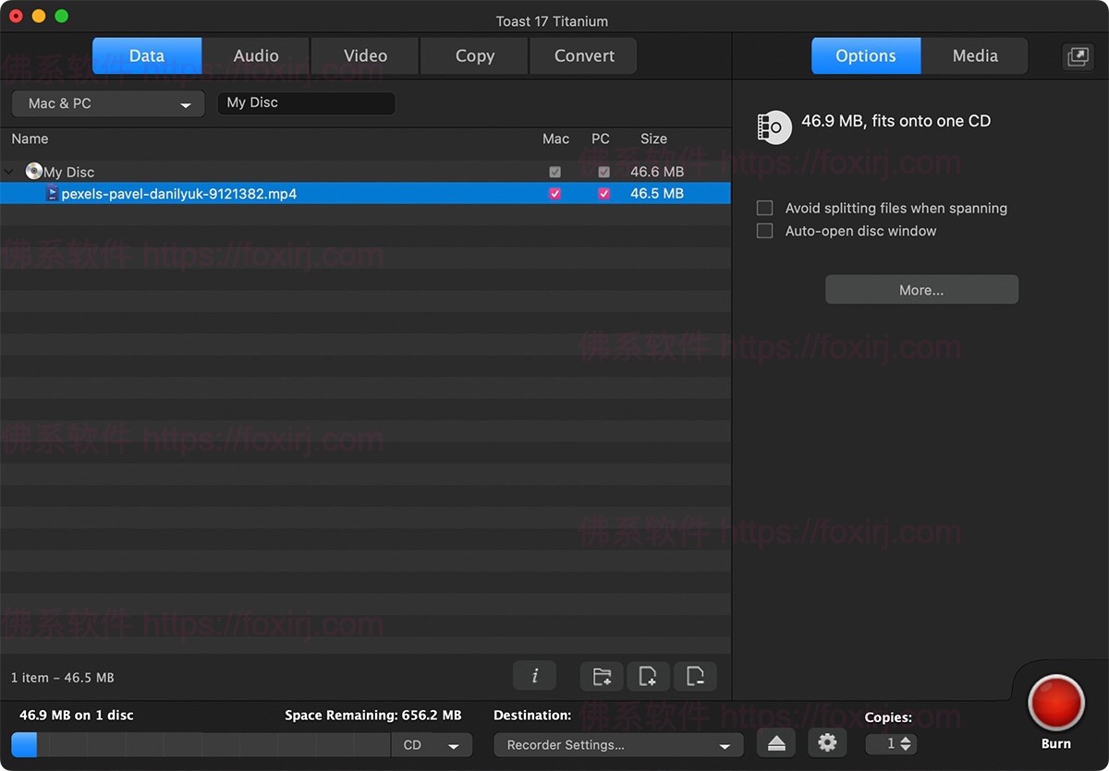Open the CD capacity dropdown

tap(432, 744)
